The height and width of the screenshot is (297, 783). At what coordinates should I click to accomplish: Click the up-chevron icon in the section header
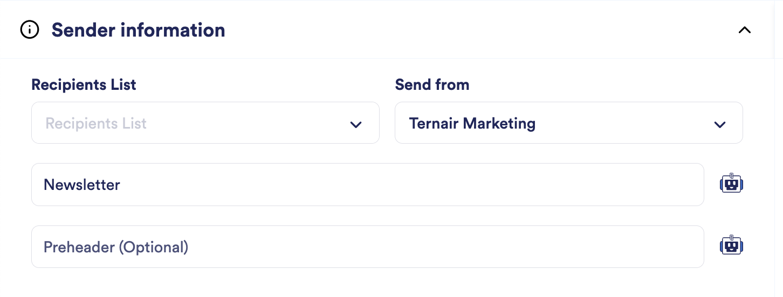pos(744,30)
